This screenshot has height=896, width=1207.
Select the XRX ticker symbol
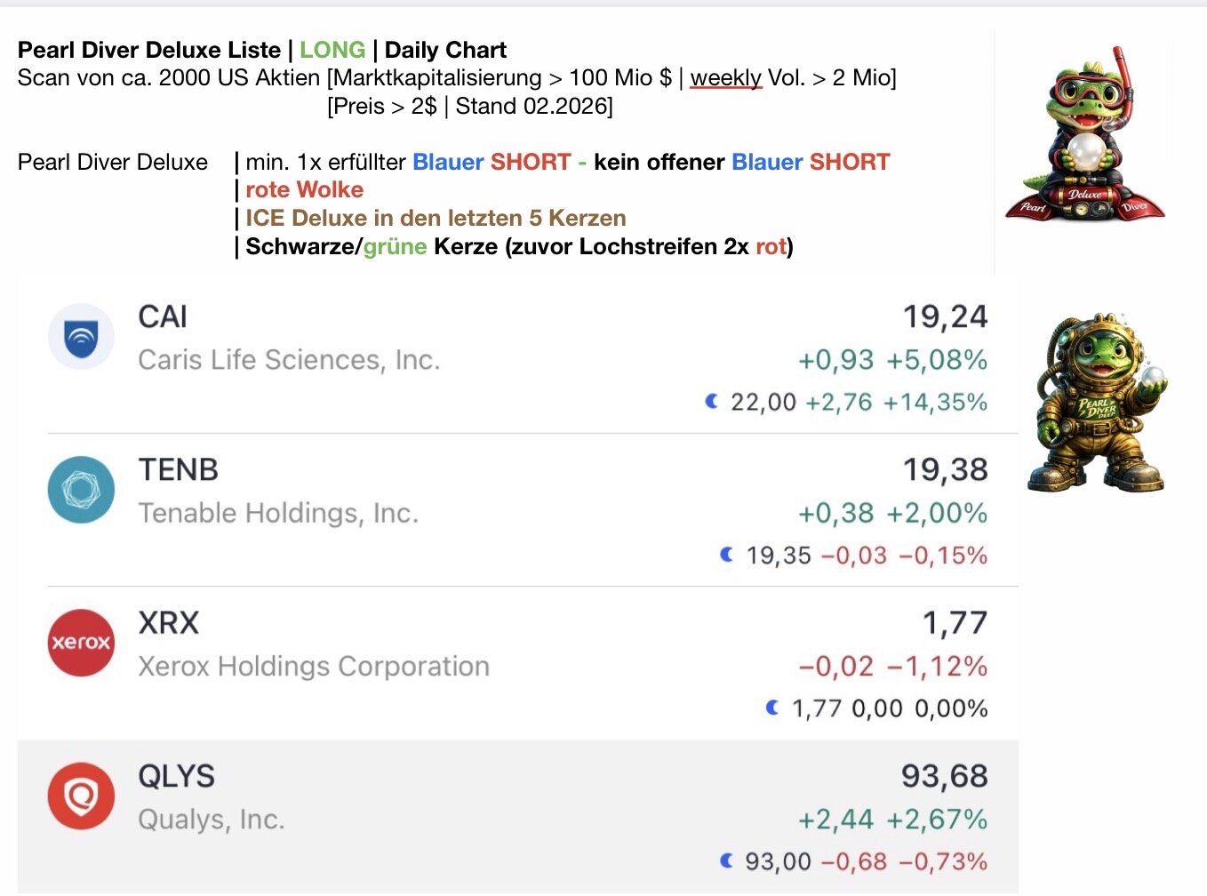coord(168,623)
